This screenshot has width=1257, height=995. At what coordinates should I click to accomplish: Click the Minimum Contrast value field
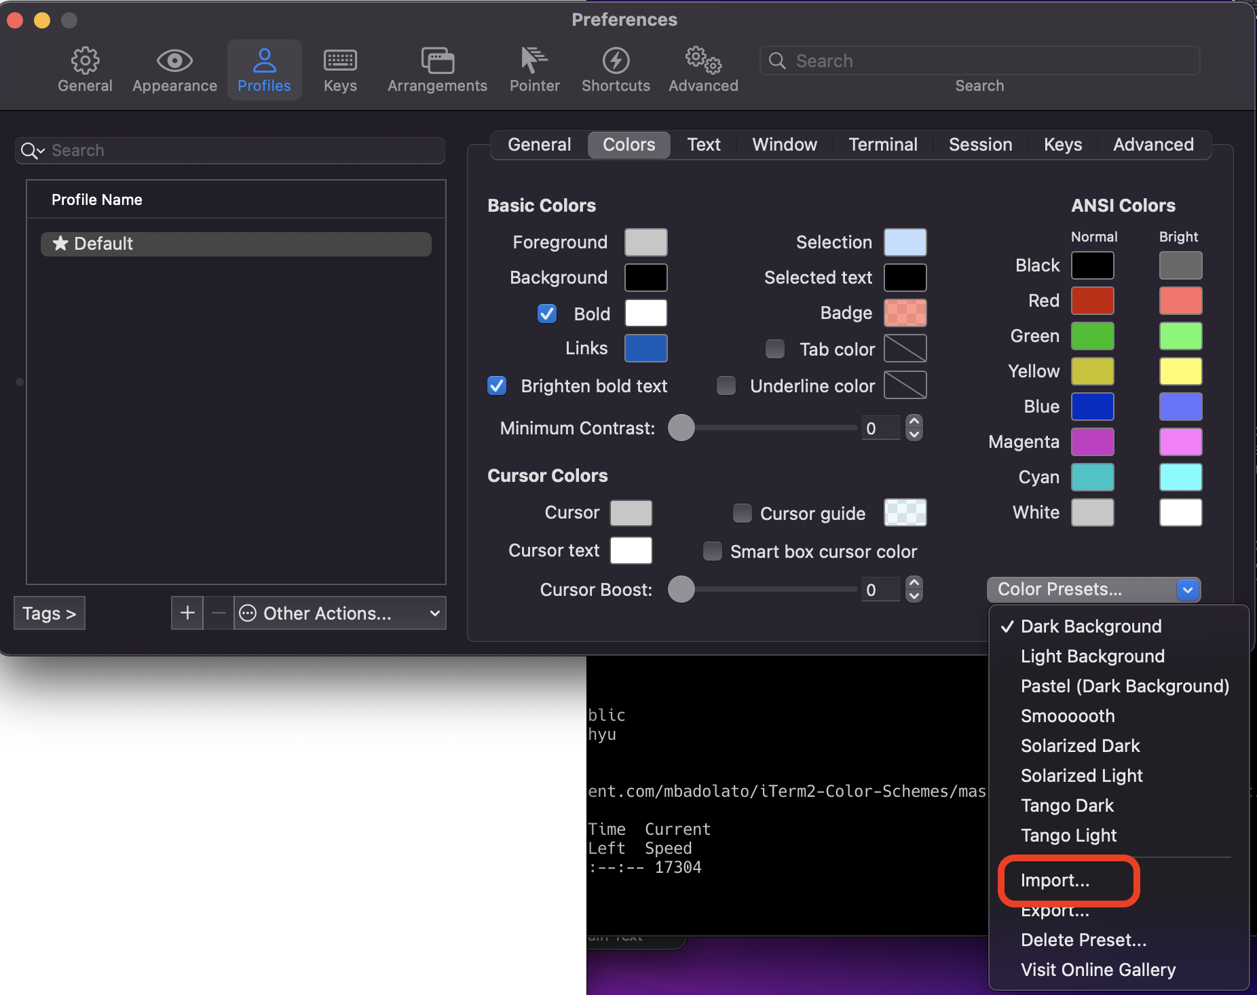[881, 428]
